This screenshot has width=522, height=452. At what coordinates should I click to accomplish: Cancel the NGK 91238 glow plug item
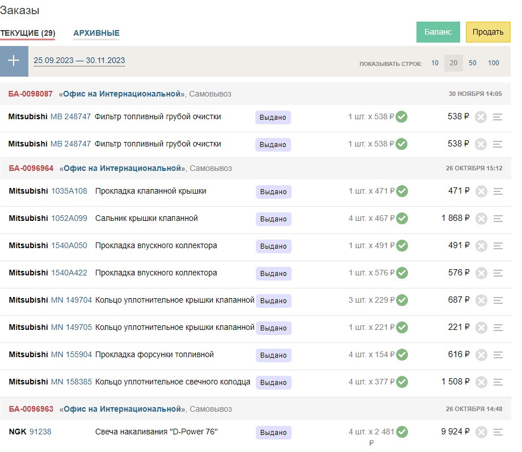tap(481, 433)
